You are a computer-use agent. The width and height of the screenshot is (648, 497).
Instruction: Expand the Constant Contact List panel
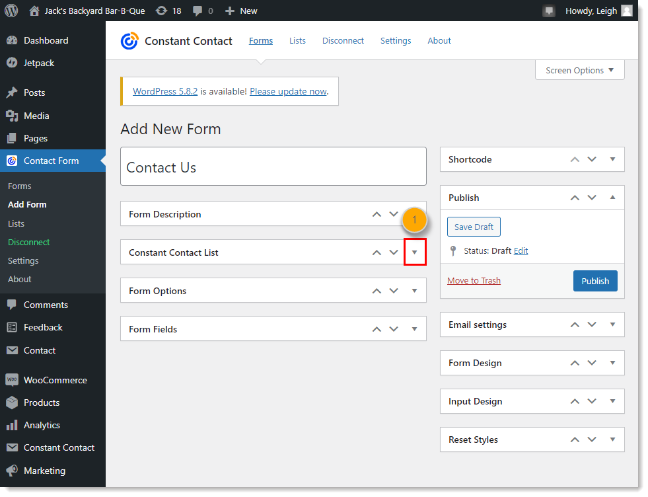pos(415,252)
